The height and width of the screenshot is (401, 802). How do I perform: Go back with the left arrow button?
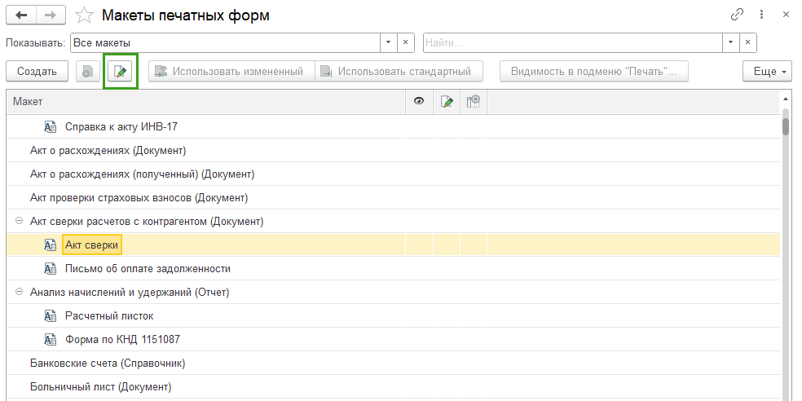21,15
